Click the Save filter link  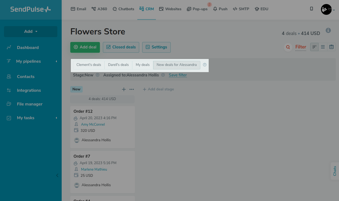[178, 75]
